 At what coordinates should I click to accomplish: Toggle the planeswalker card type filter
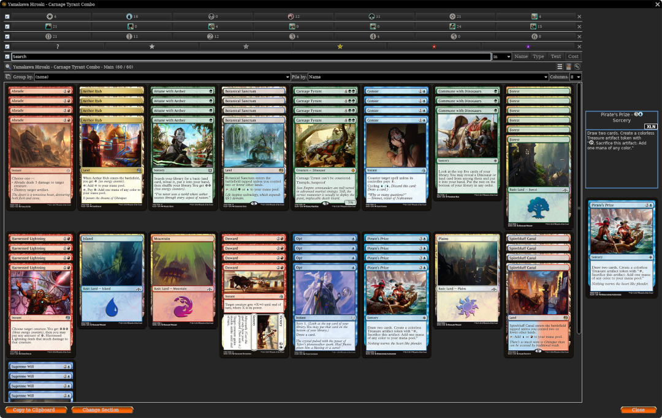(x=374, y=26)
